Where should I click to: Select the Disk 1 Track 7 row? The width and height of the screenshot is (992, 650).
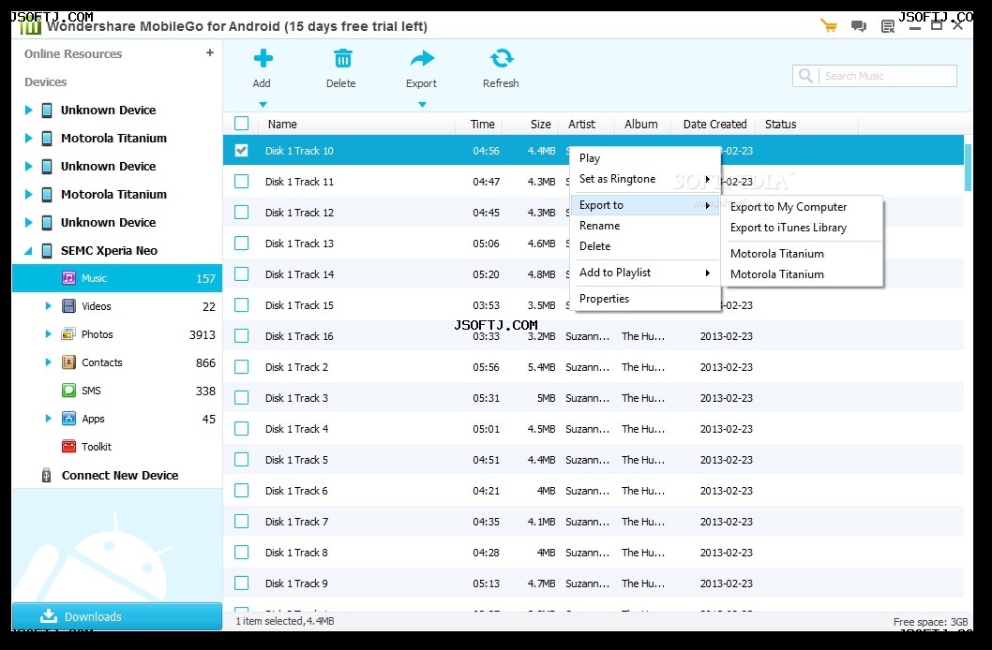point(594,522)
